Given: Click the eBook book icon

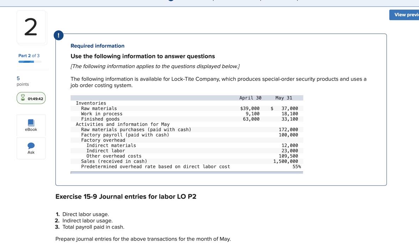Looking at the screenshot, I should (31, 122).
